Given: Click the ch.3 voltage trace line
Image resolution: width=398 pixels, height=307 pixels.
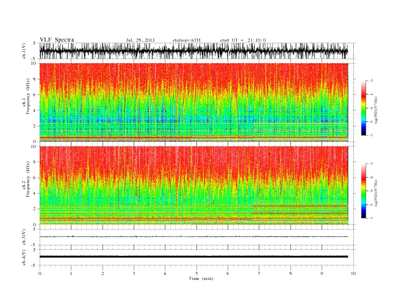Looking at the screenshot, I should click(193, 237).
